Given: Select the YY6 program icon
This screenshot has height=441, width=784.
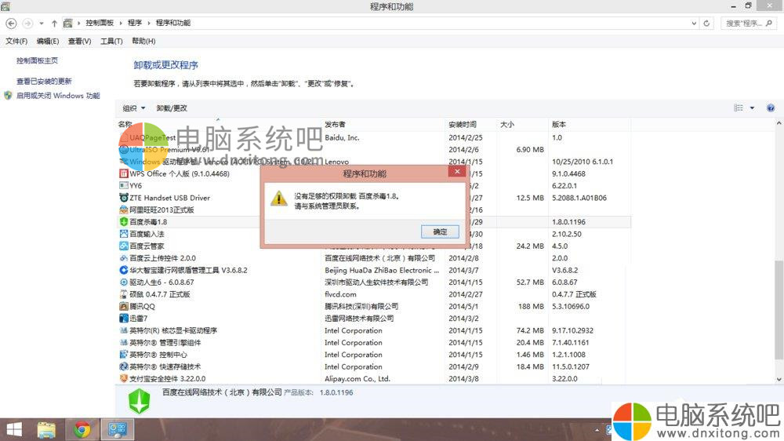Looking at the screenshot, I should pos(124,186).
